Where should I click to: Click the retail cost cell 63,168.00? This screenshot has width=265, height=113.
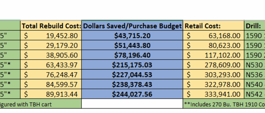[214, 35]
